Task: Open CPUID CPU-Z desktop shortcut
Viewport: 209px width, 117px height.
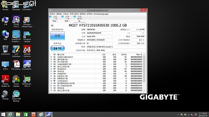Action: pos(16,21)
